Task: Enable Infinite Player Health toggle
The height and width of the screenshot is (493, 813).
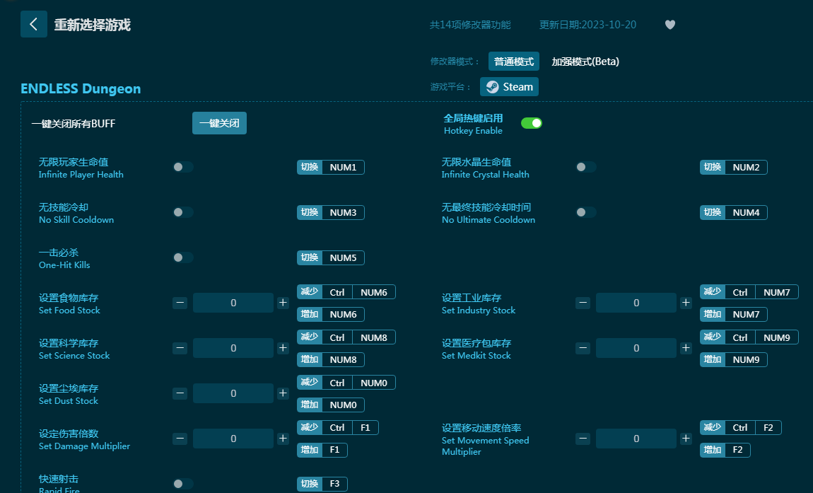Action: pyautogui.click(x=182, y=167)
